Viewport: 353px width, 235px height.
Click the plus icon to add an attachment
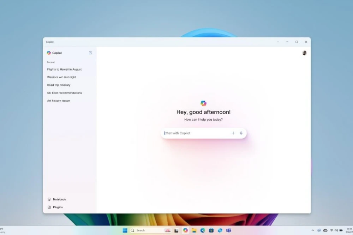tap(233, 133)
